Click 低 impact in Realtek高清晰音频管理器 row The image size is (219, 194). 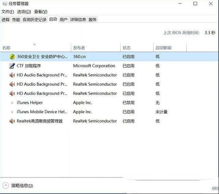[x=157, y=121]
